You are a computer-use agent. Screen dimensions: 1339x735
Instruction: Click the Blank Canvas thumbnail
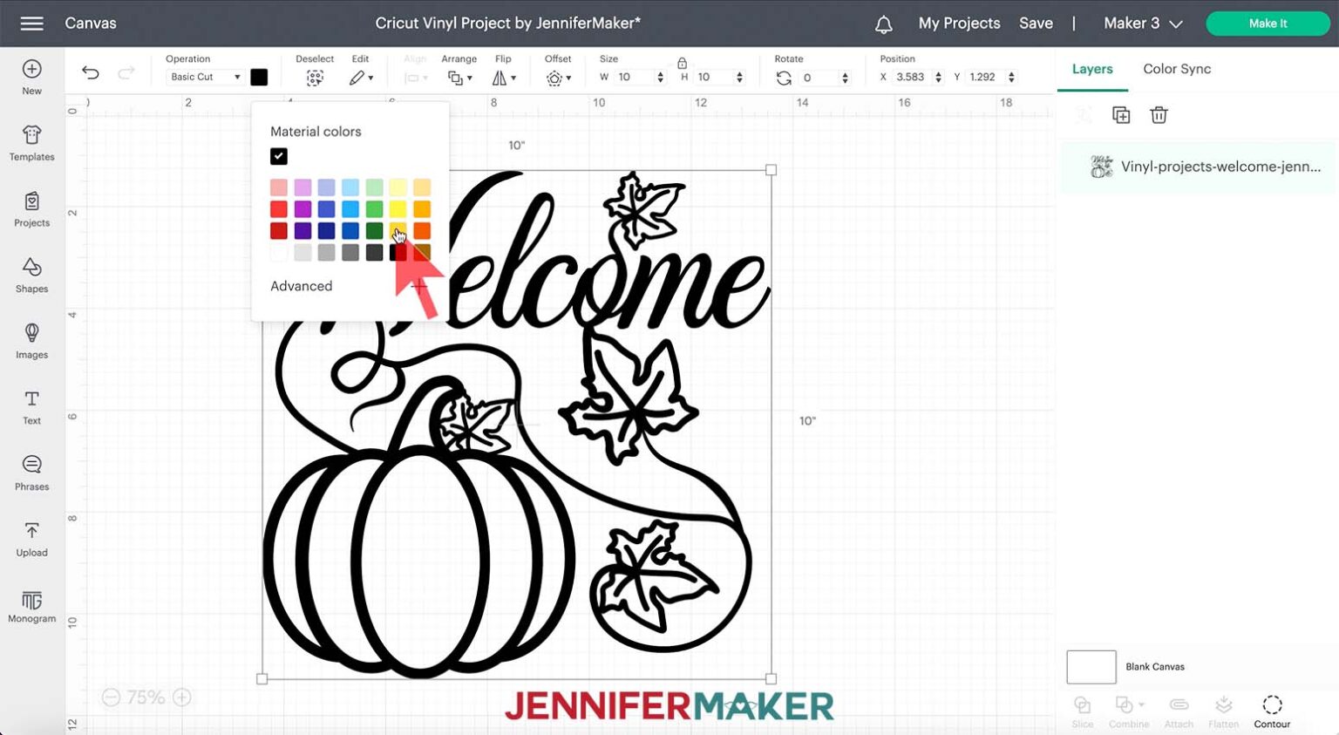pos(1091,667)
